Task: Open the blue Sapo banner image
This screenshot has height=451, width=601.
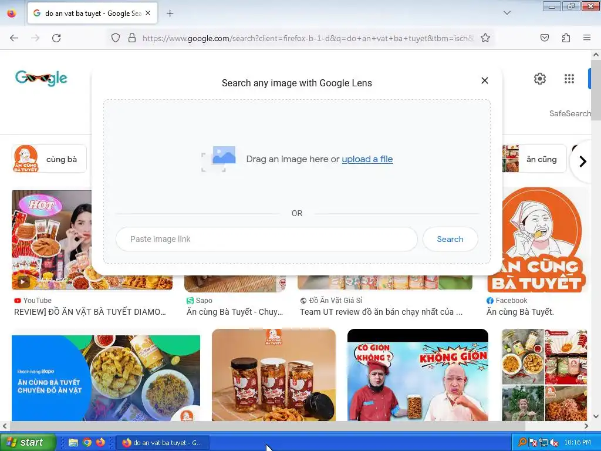Action: (106, 378)
